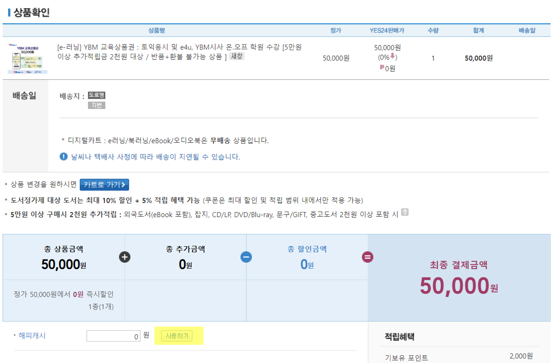
Task: Click the 도서정가제 discount notice text
Action: click(x=187, y=200)
